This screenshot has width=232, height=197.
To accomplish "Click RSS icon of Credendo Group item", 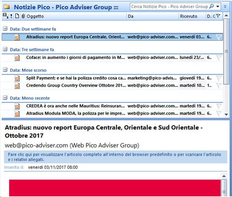I will click(17, 86).
